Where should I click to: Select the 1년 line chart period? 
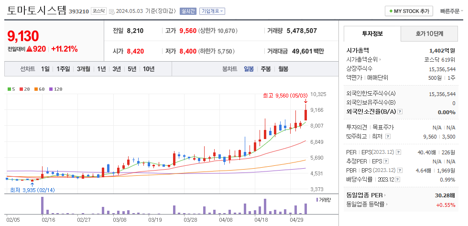(101, 69)
